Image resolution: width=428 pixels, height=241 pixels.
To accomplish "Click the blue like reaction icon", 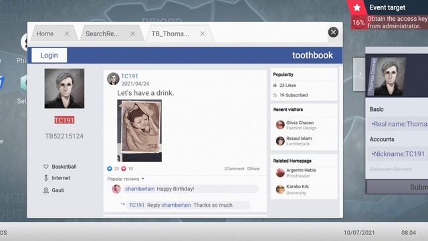I will click(110, 169).
